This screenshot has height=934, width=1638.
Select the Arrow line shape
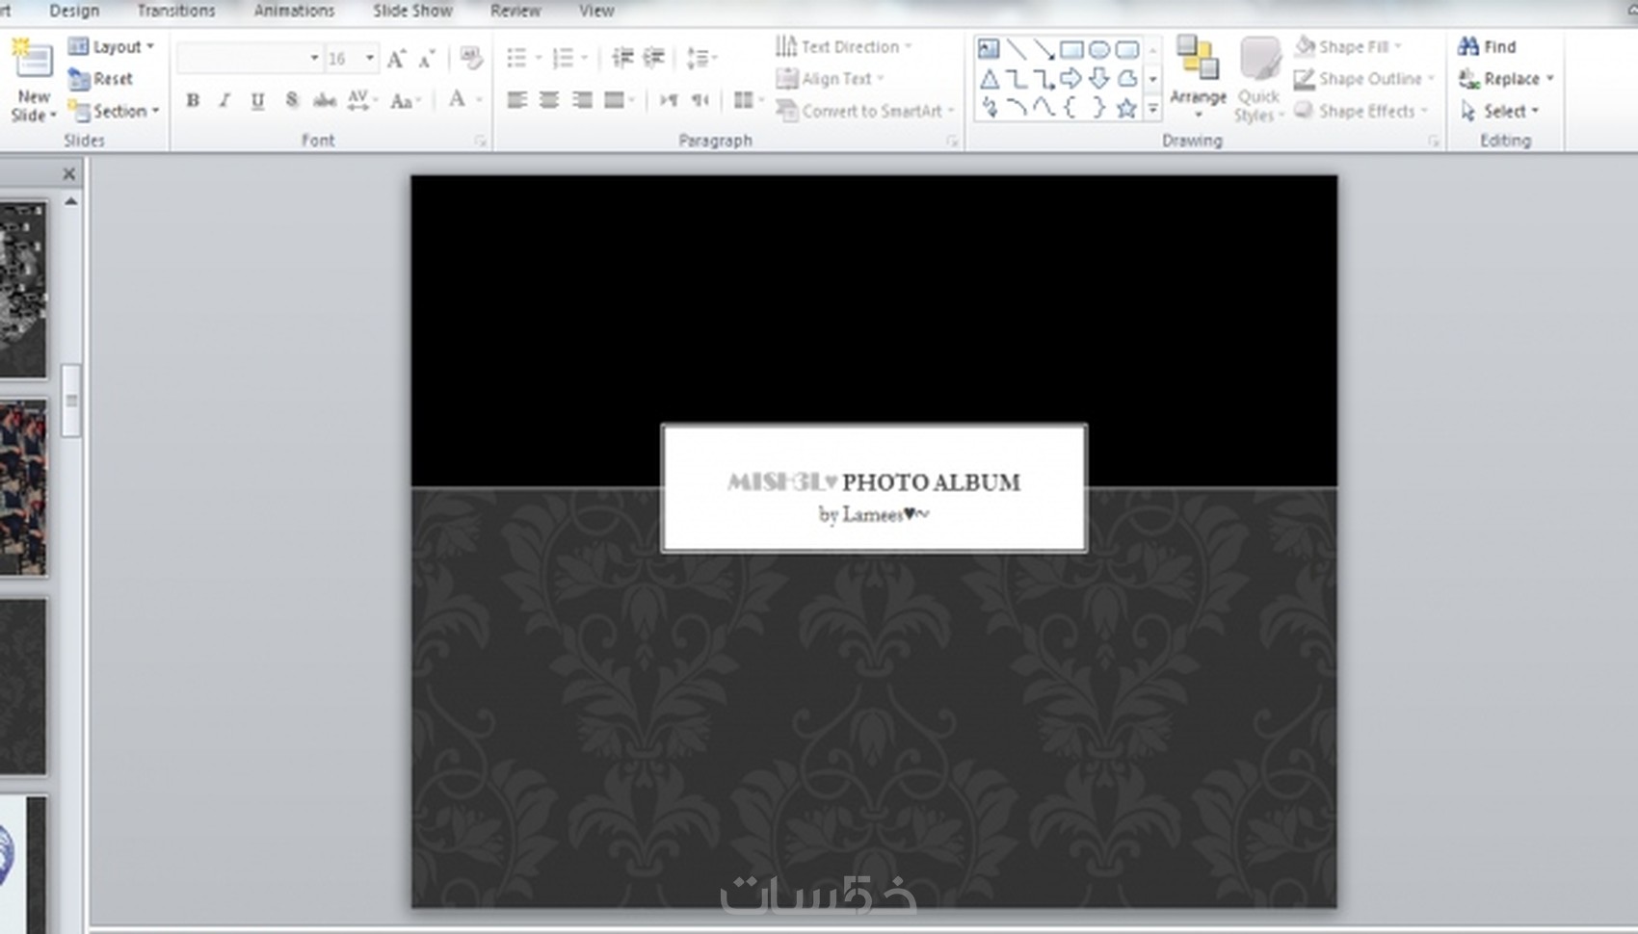(1044, 49)
